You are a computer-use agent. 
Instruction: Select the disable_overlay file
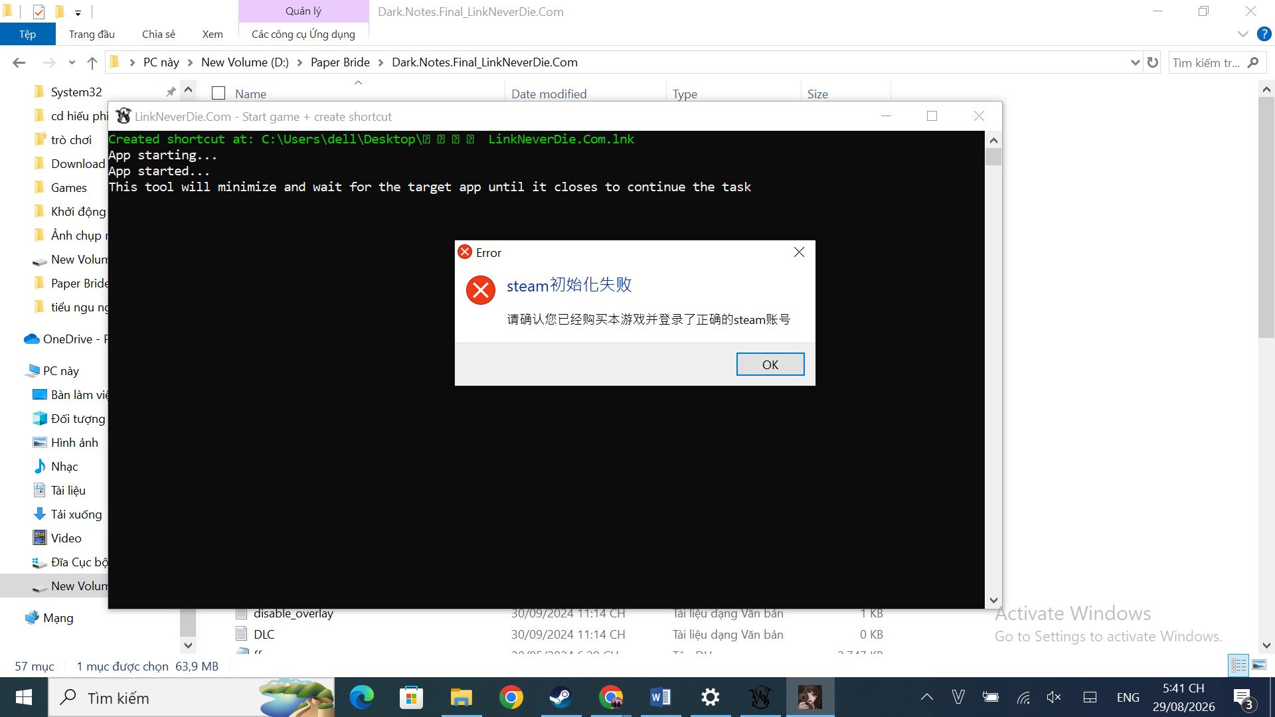pos(293,613)
